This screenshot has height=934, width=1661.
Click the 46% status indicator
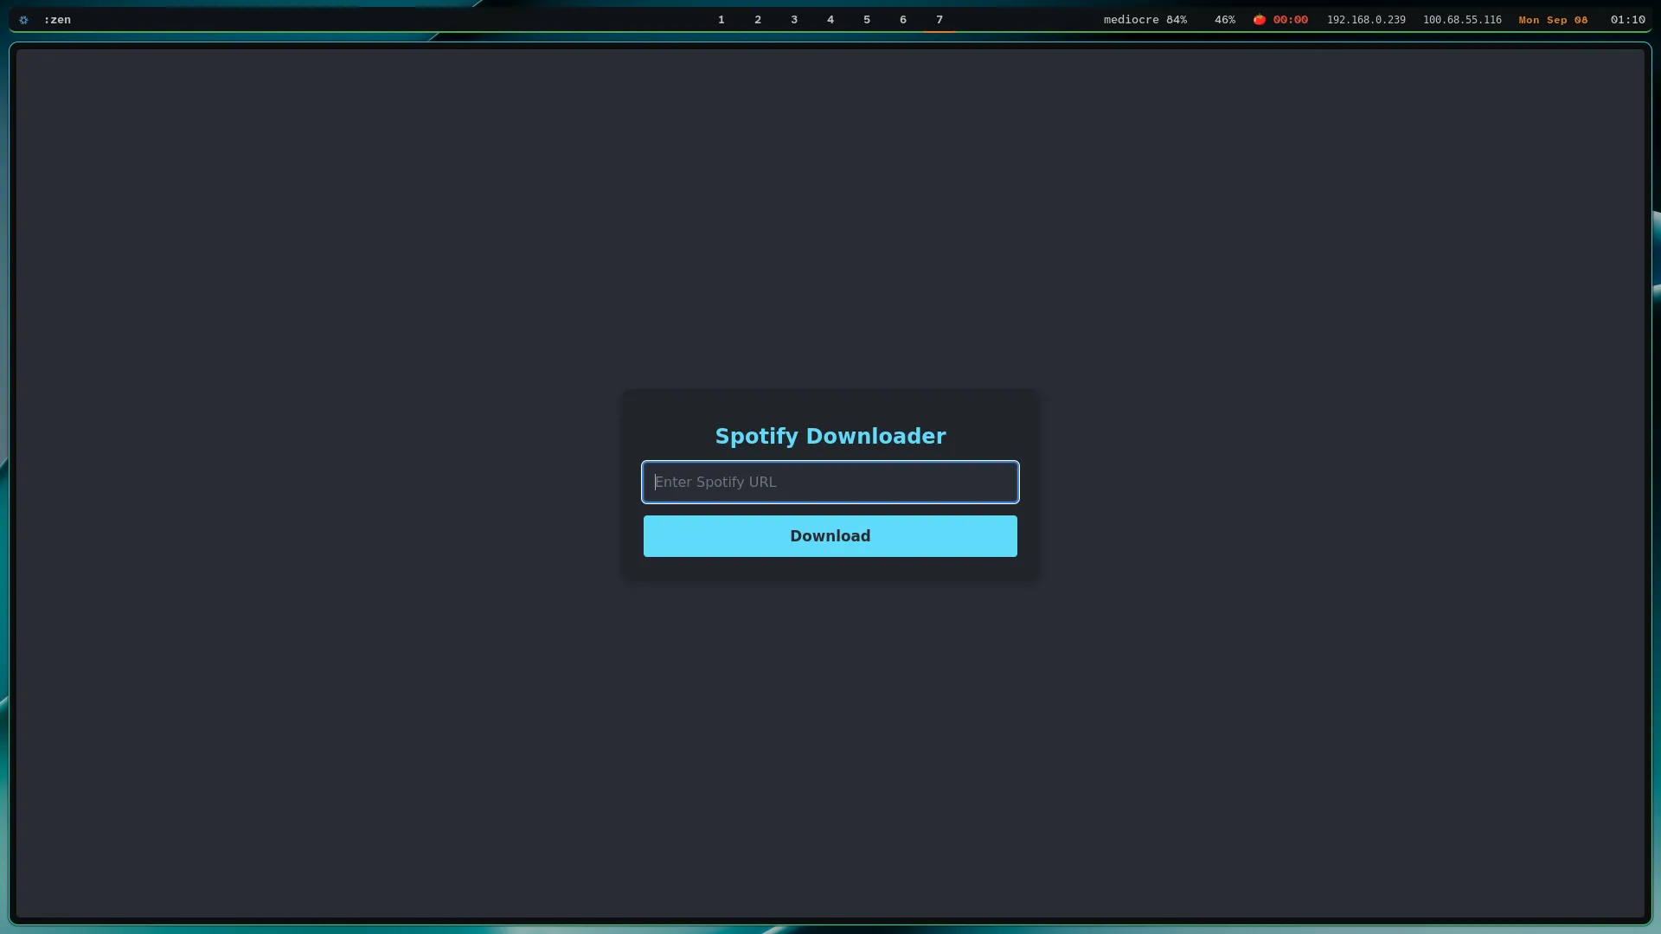(x=1224, y=19)
